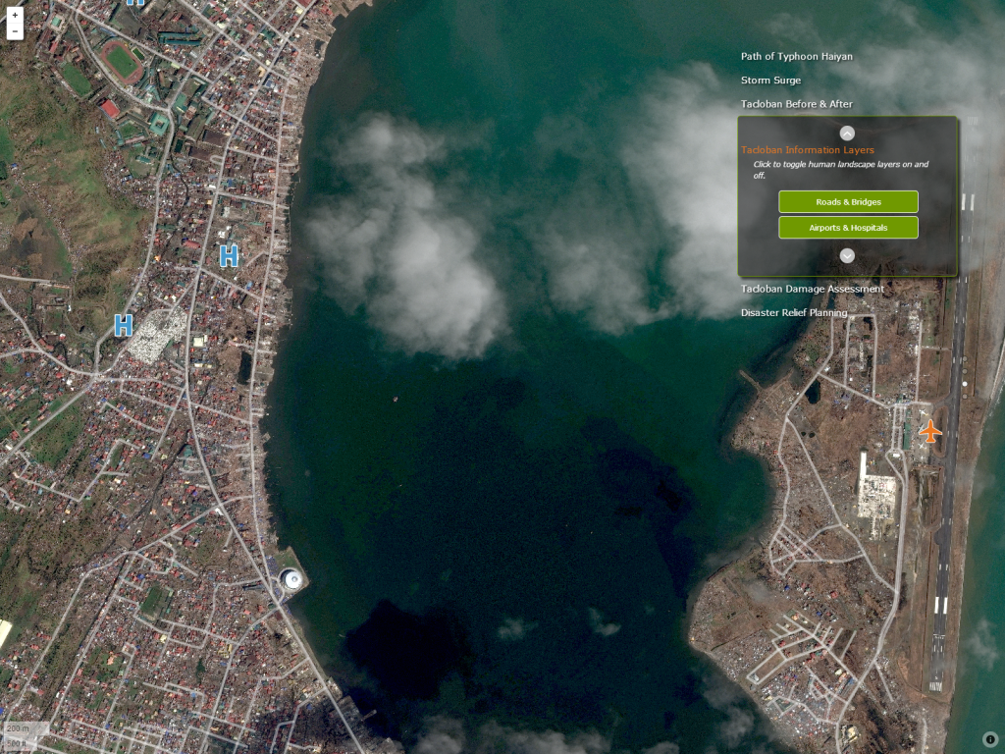The image size is (1005, 754).
Task: Open the Path of Typhoon Haiyan section
Action: pos(796,56)
